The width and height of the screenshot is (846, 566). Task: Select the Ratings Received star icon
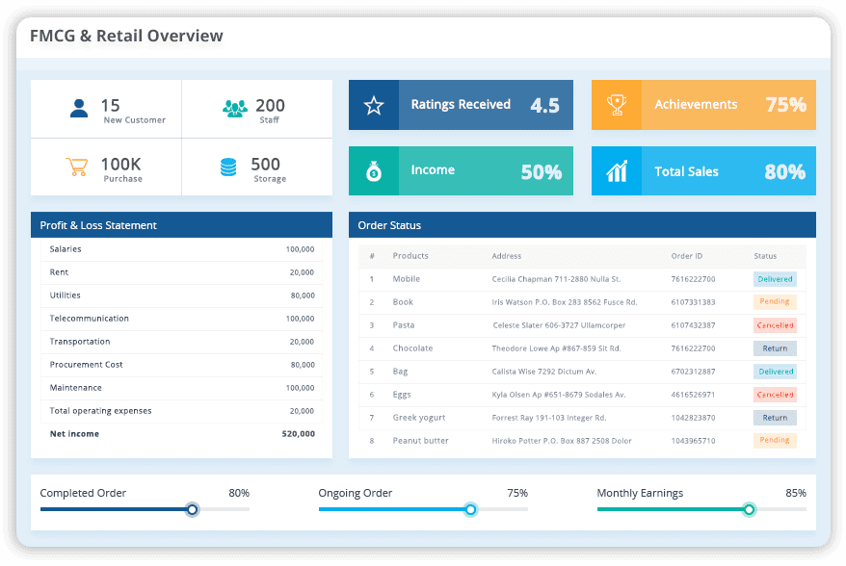coord(373,104)
